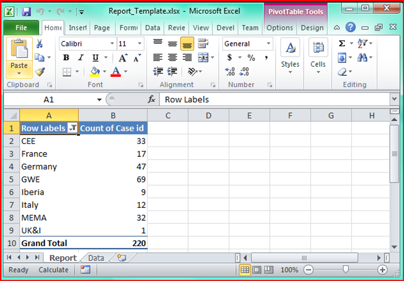Click the AutoSum sigma icon
Screen dimensions: 404x281
point(342,42)
